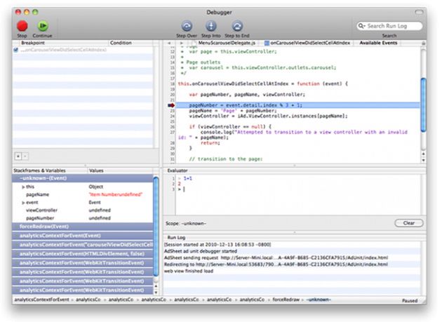This screenshot has width=442, height=322.
Task: Select the pageNumber variable row
Action: click(83, 218)
